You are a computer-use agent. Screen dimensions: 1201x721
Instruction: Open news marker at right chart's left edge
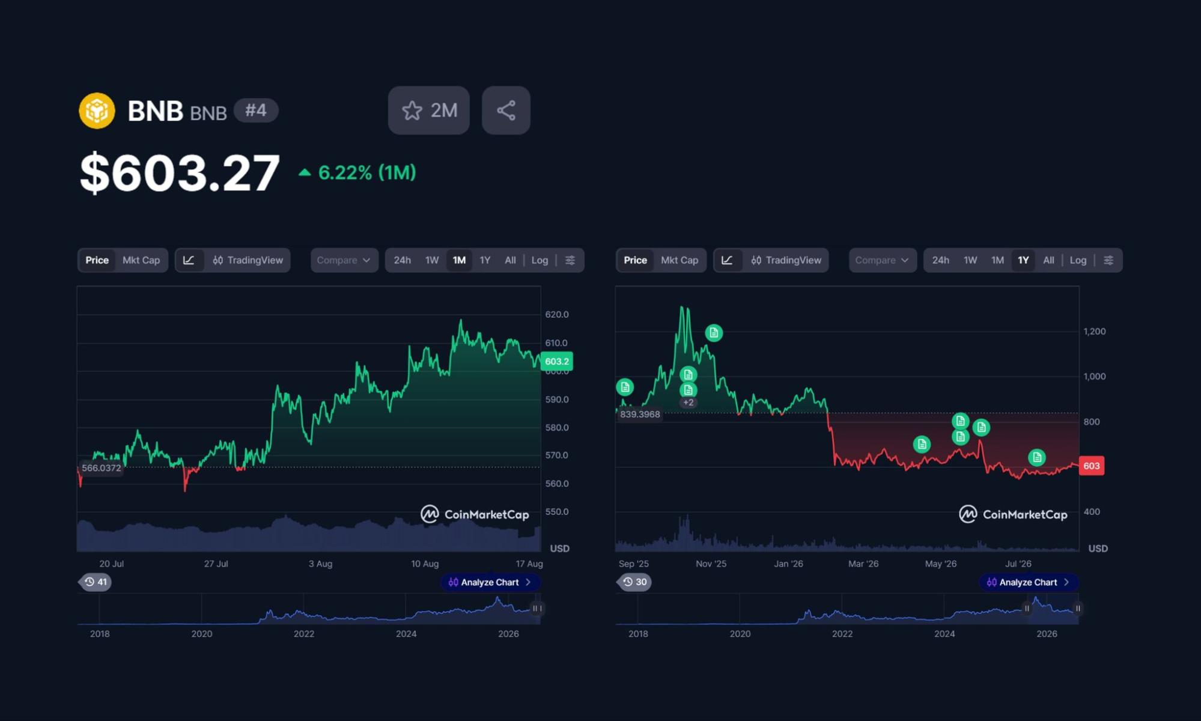[625, 387]
